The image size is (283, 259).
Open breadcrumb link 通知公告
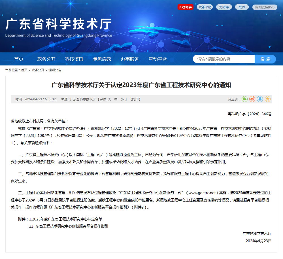click(55, 70)
